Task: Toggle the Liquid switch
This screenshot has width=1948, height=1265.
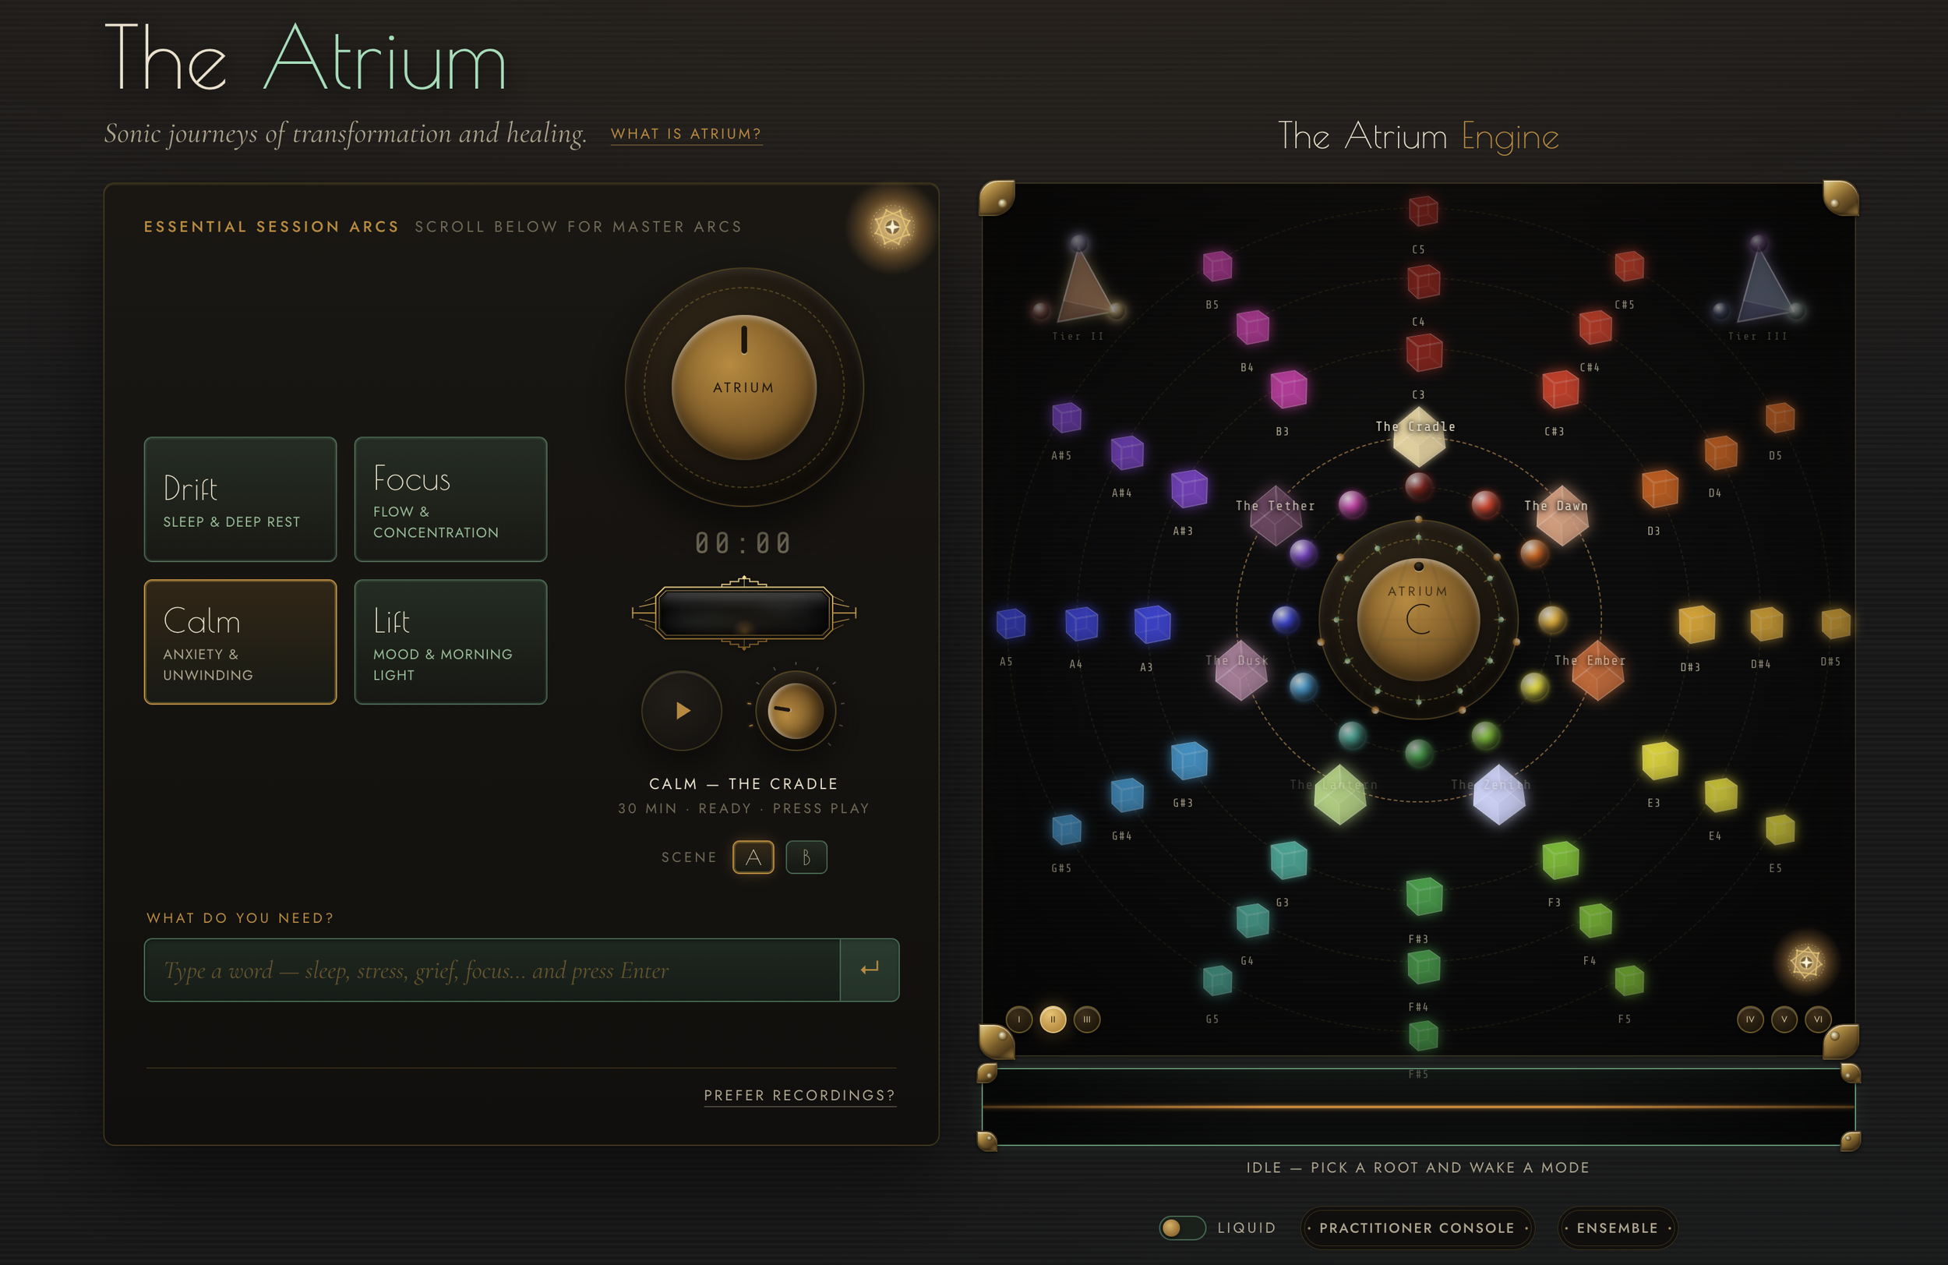Action: (x=1182, y=1228)
